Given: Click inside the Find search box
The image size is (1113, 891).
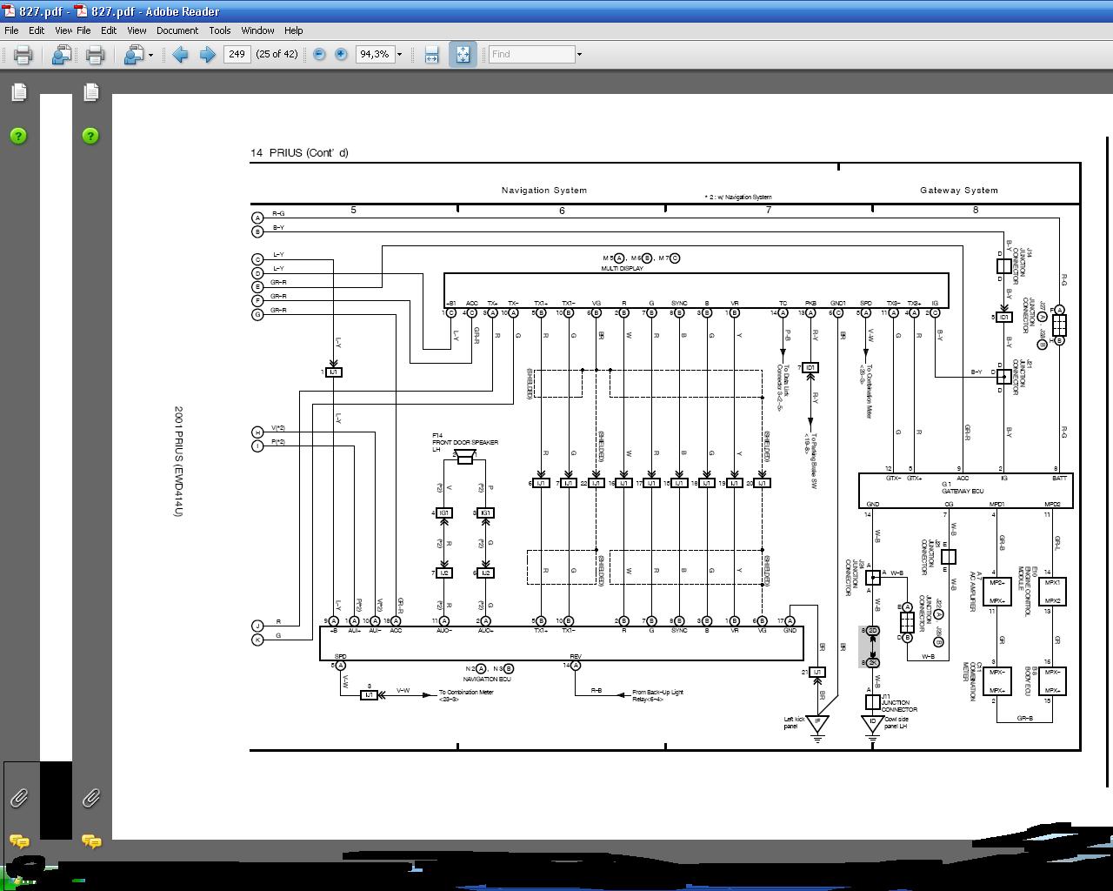Looking at the screenshot, I should 531,54.
